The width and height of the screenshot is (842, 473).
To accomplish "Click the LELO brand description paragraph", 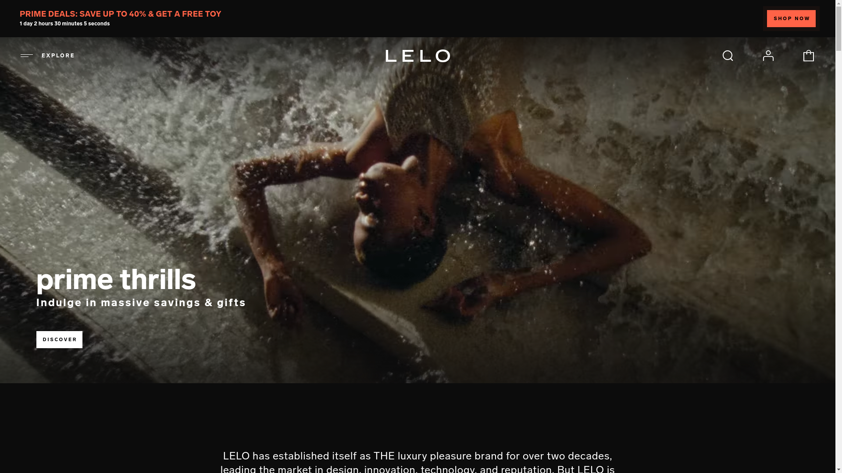I will pyautogui.click(x=417, y=462).
